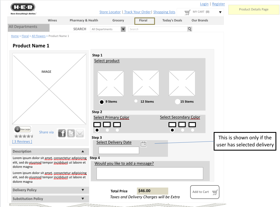Screen dimensions: 280x207
Task: Click the 9 Stems product thumbnail
Action: [x=111, y=83]
